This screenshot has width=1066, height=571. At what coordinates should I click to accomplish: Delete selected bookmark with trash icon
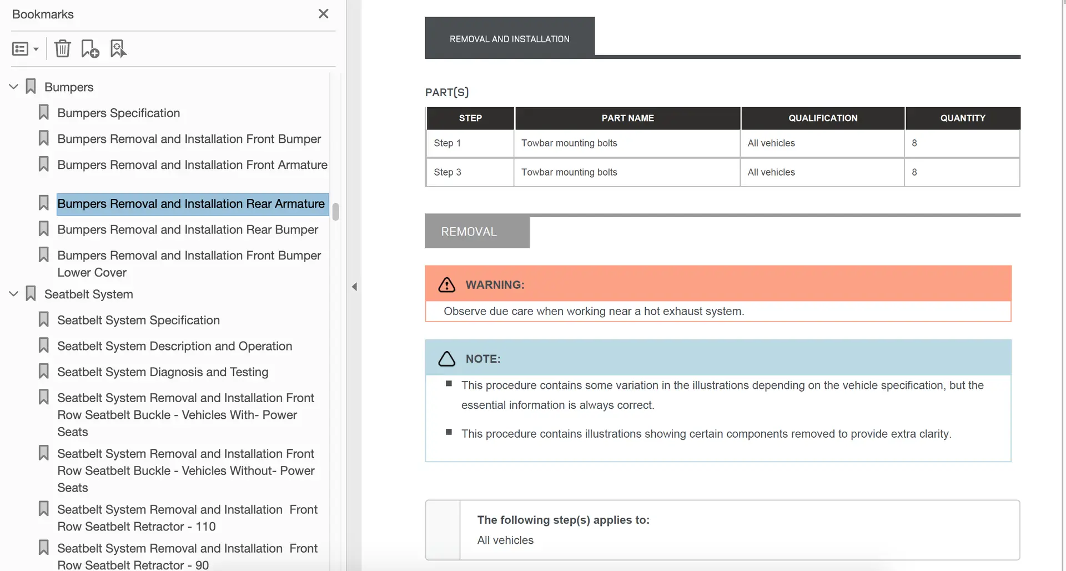tap(62, 49)
